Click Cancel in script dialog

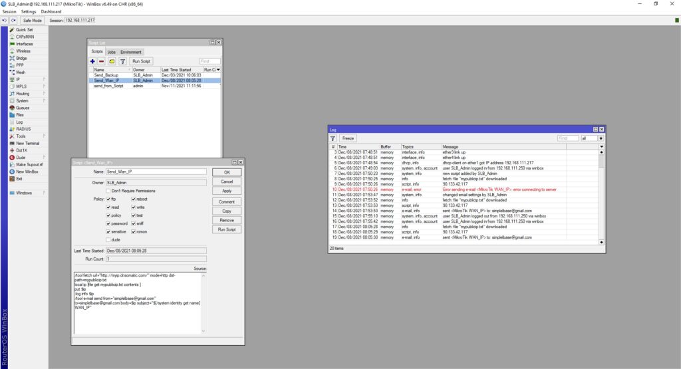coord(227,182)
